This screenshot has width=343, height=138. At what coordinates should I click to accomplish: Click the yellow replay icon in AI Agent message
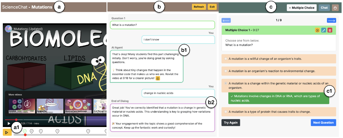pos(158,78)
